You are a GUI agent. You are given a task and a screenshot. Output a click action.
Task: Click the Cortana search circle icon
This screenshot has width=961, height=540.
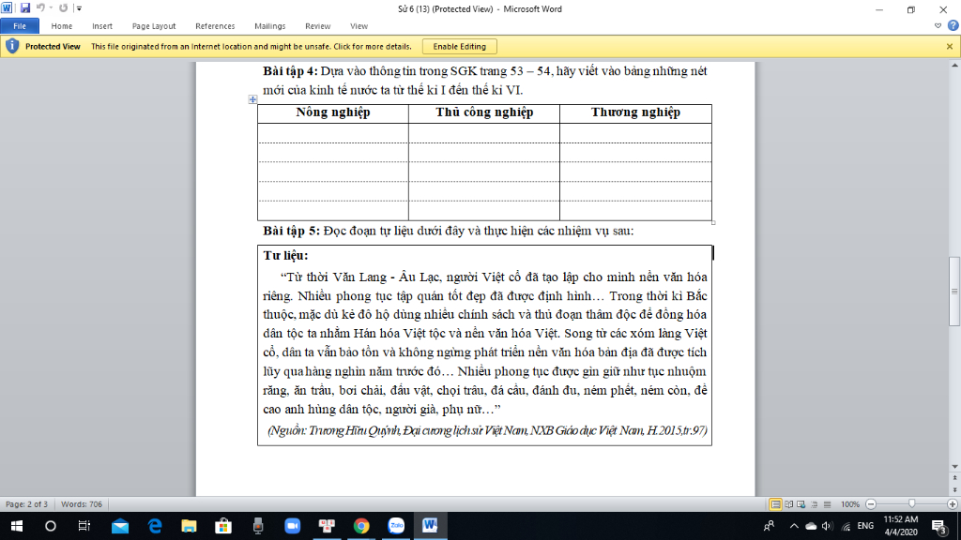point(51,526)
